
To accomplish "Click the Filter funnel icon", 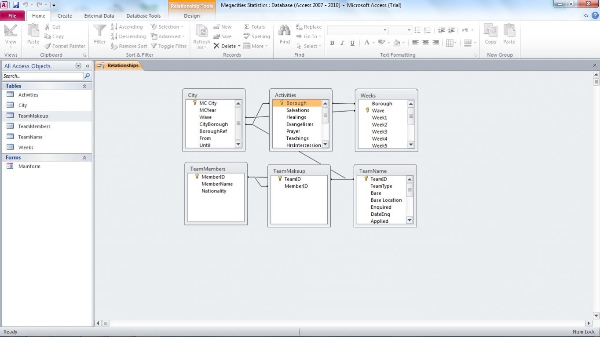I will point(99,31).
